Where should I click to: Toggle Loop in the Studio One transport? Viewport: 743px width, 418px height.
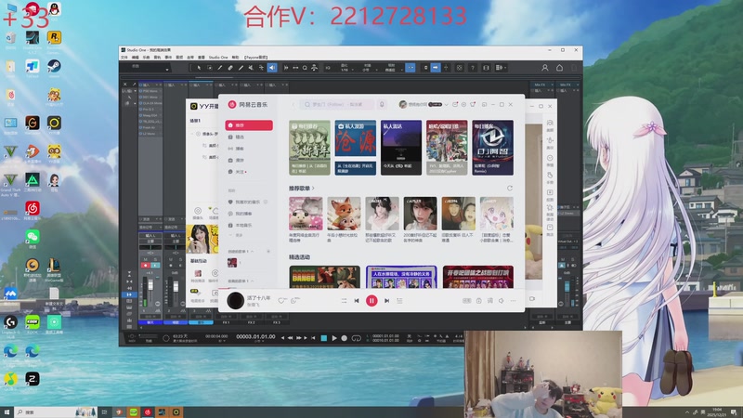click(x=357, y=338)
